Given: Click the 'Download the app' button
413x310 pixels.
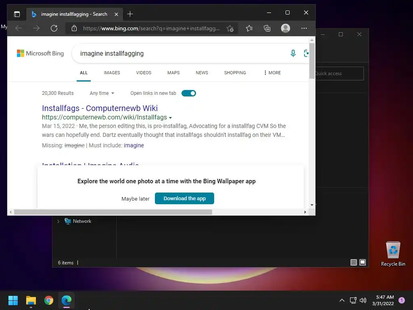Looking at the screenshot, I should click(x=184, y=199).
